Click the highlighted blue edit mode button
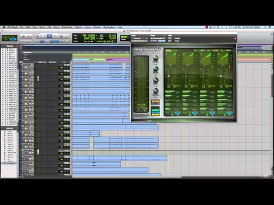 coord(13,39)
